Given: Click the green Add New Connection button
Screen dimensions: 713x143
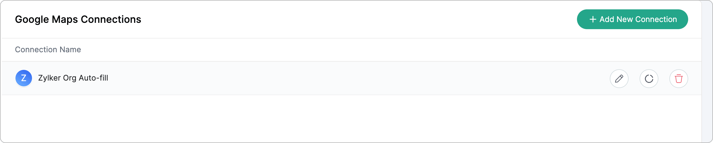Looking at the screenshot, I should tap(632, 19).
